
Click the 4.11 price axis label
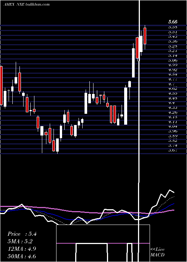173,122
